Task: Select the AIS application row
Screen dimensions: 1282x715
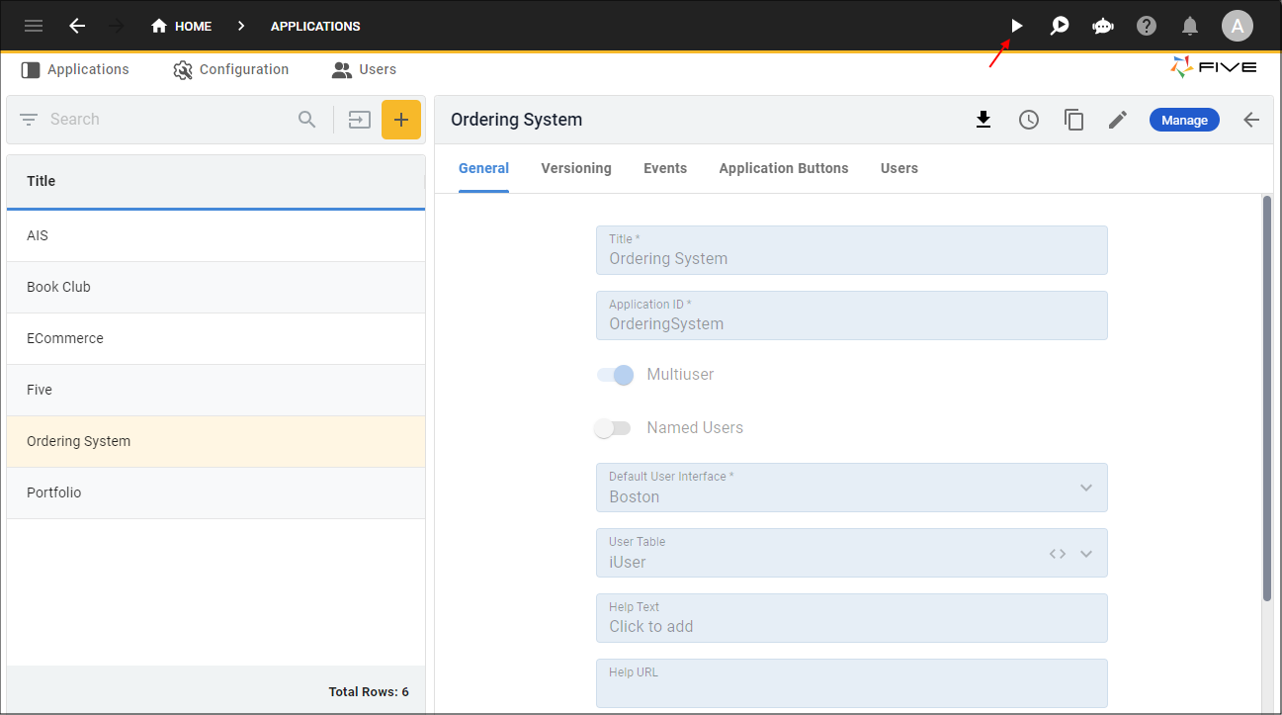Action: point(215,235)
